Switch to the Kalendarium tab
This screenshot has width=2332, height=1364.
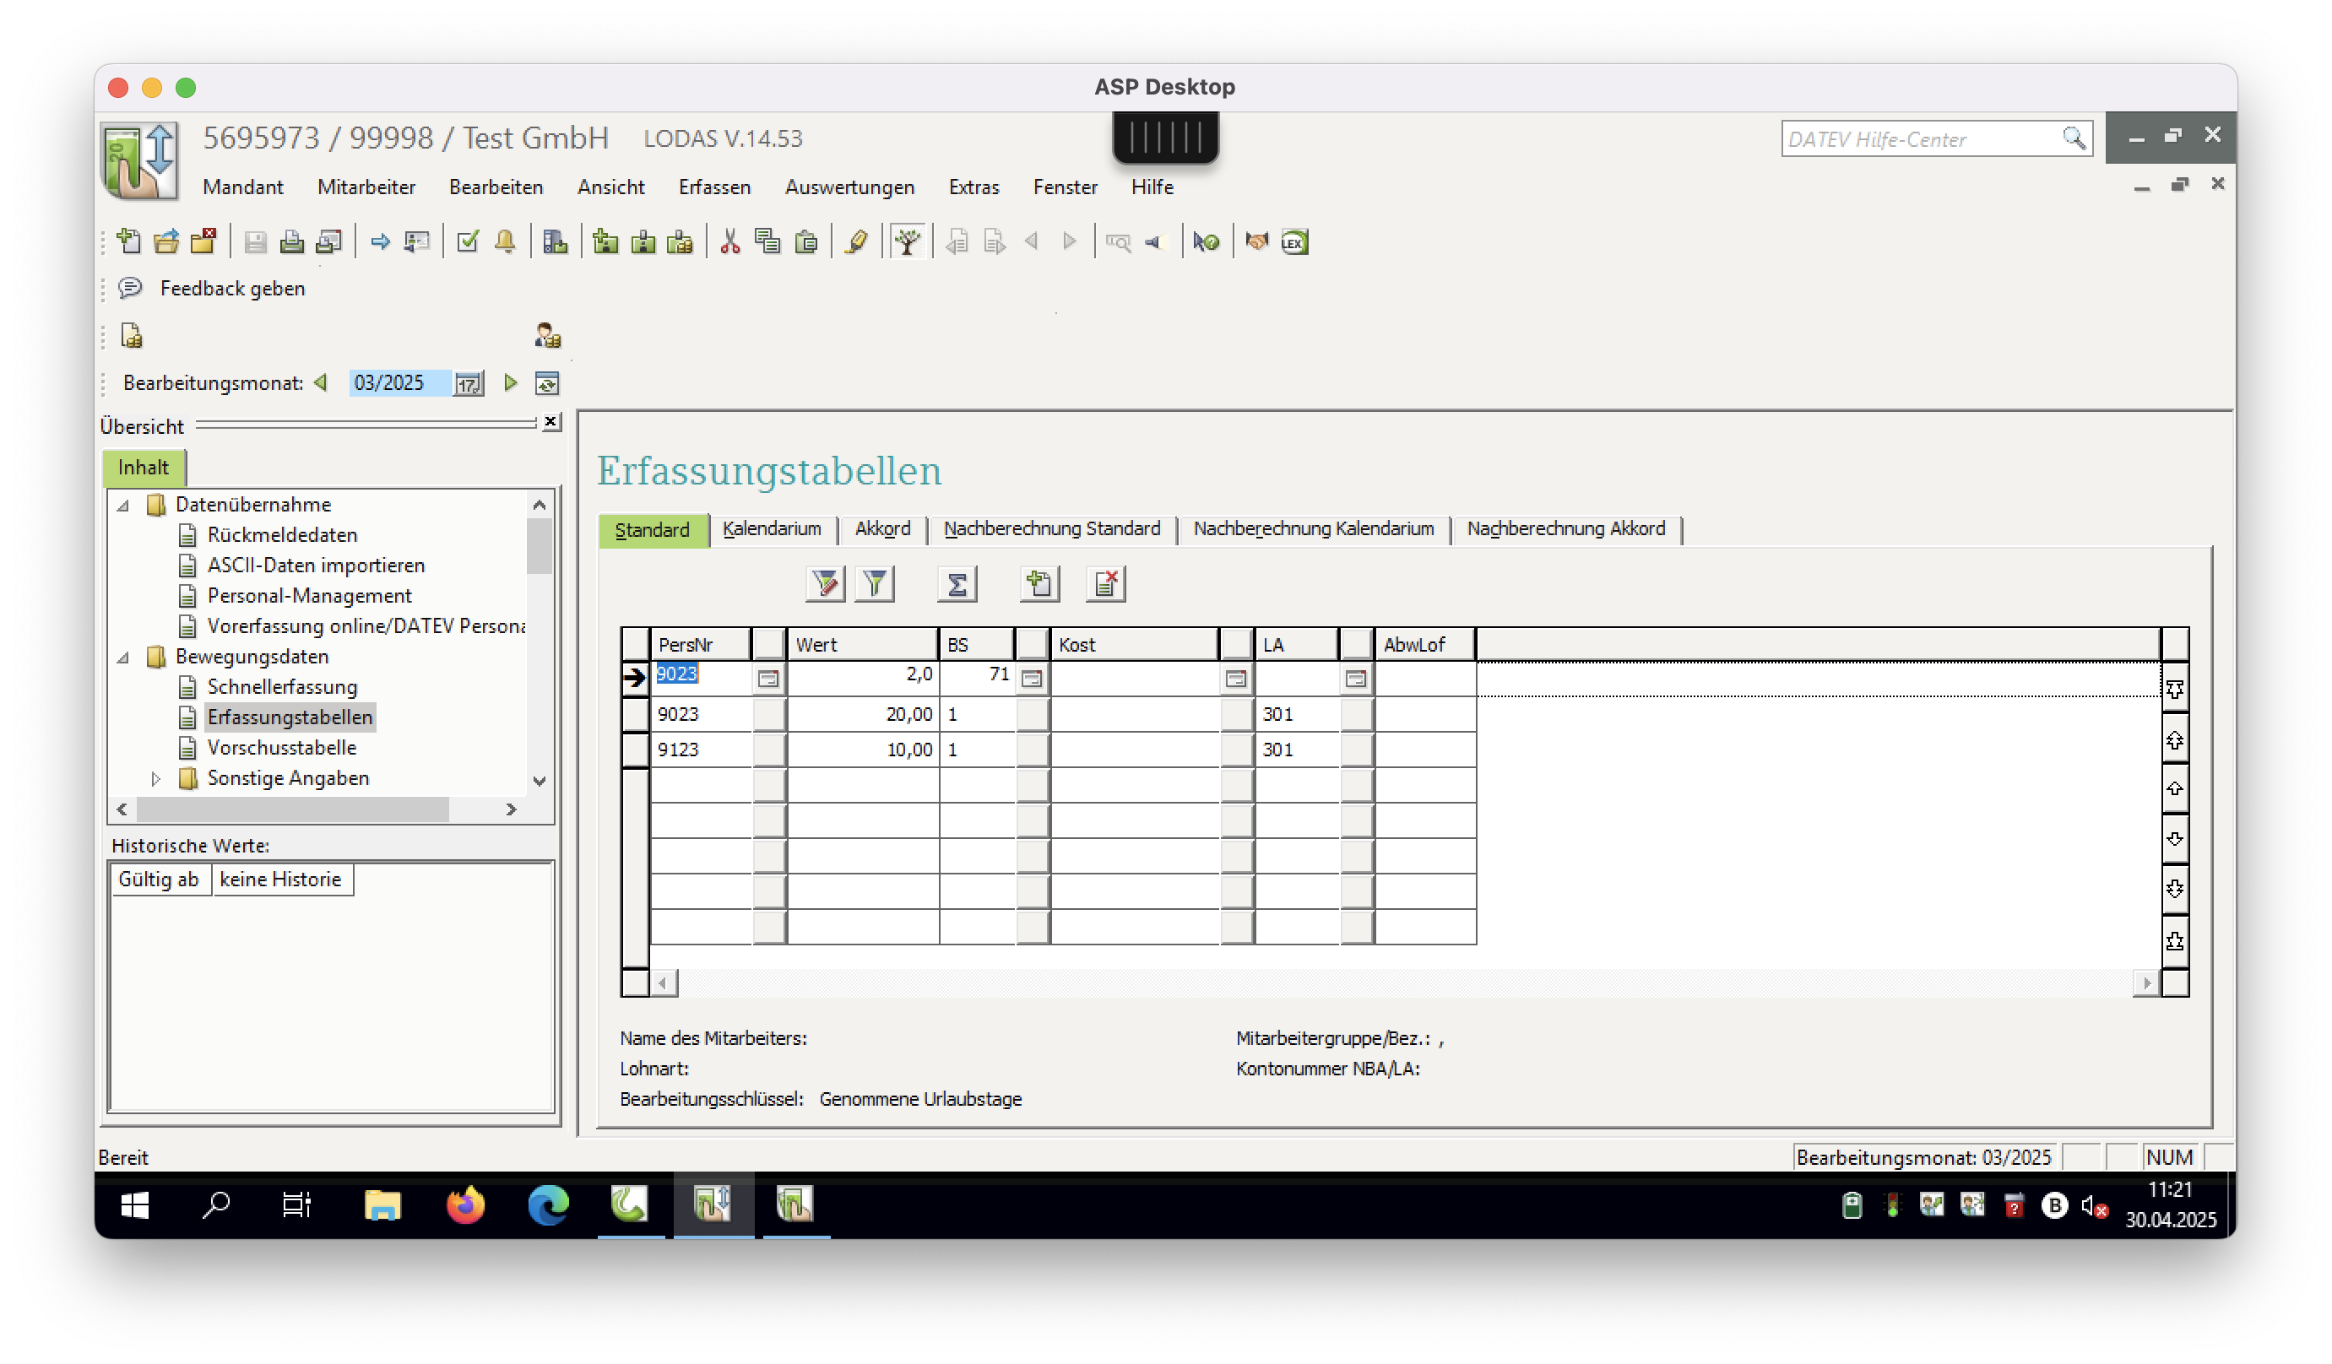click(x=771, y=529)
